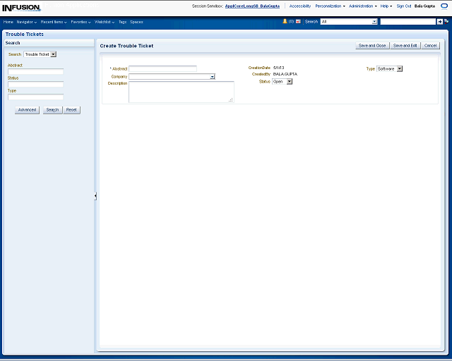This screenshot has height=361, width=452.
Task: Open the Search Trouble Ticket dropdown
Action: (53, 54)
